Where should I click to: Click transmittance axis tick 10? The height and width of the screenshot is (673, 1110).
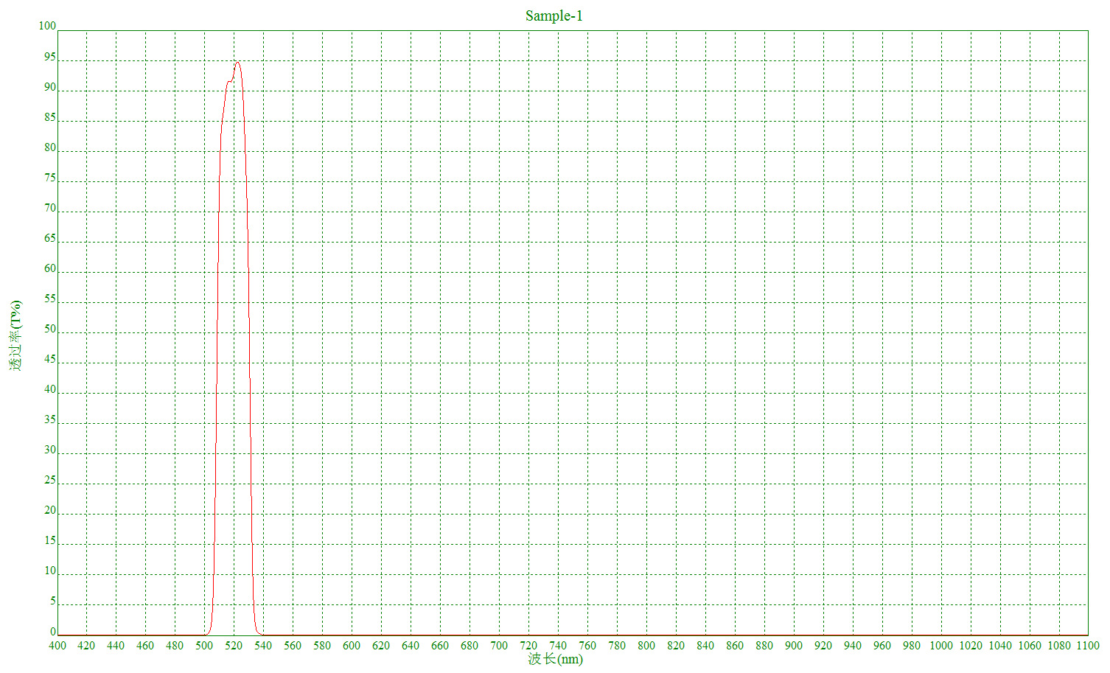(50, 571)
